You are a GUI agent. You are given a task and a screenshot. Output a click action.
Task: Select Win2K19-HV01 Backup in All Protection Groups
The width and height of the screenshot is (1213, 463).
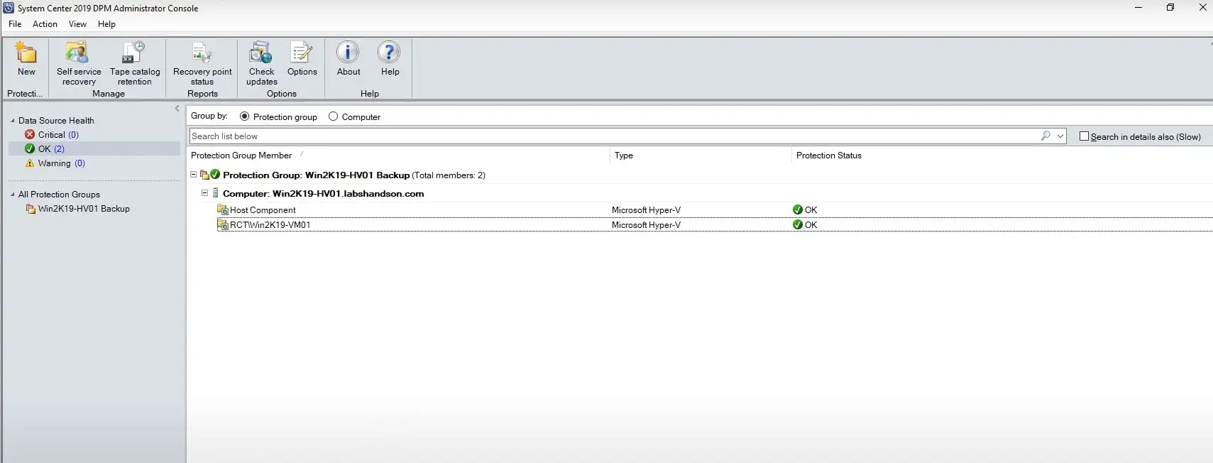pyautogui.click(x=84, y=209)
